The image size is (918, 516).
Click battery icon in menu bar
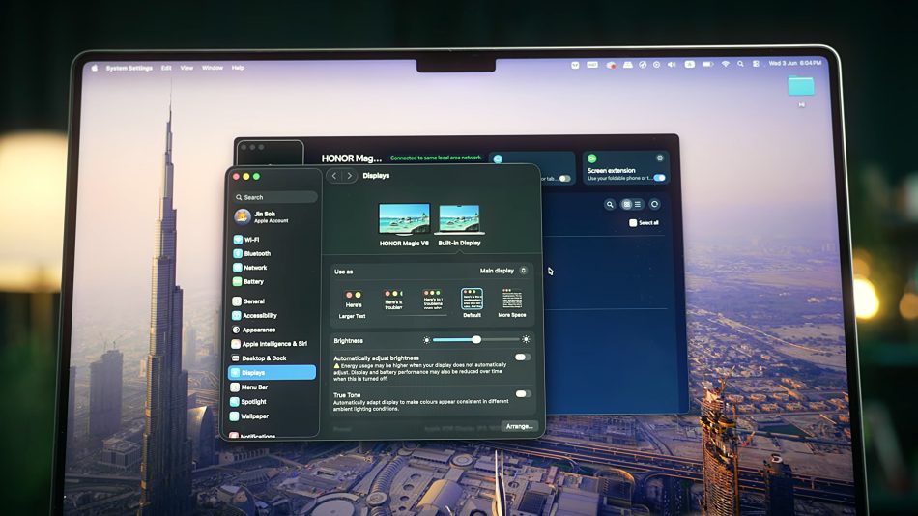pos(707,65)
